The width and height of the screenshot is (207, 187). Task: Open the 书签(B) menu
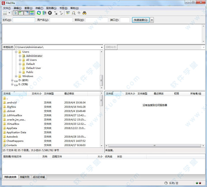[x=63, y=8]
